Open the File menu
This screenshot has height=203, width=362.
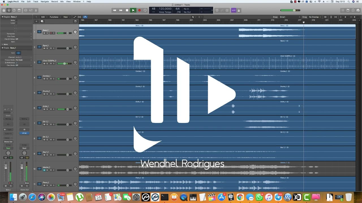point(23,1)
